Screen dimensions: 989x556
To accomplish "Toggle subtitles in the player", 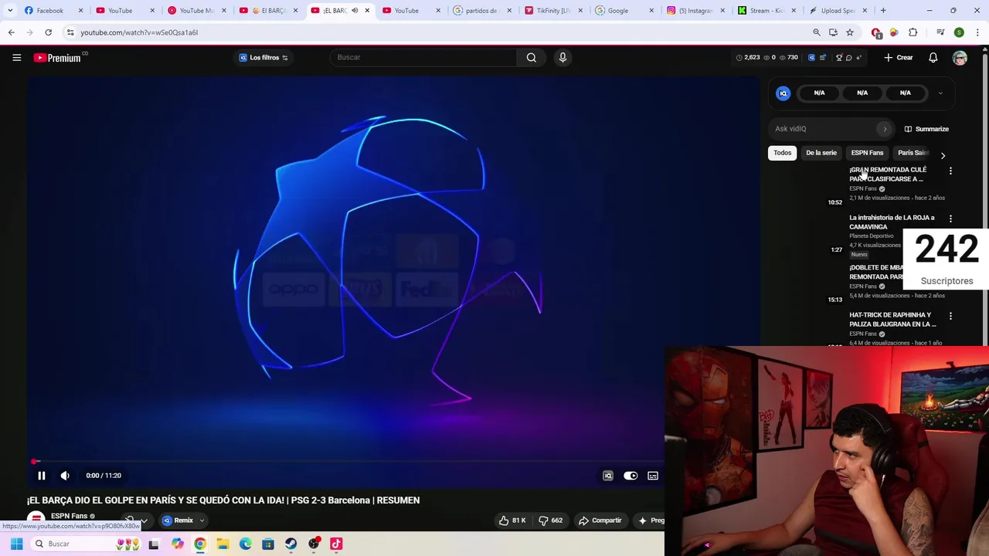I will [653, 476].
